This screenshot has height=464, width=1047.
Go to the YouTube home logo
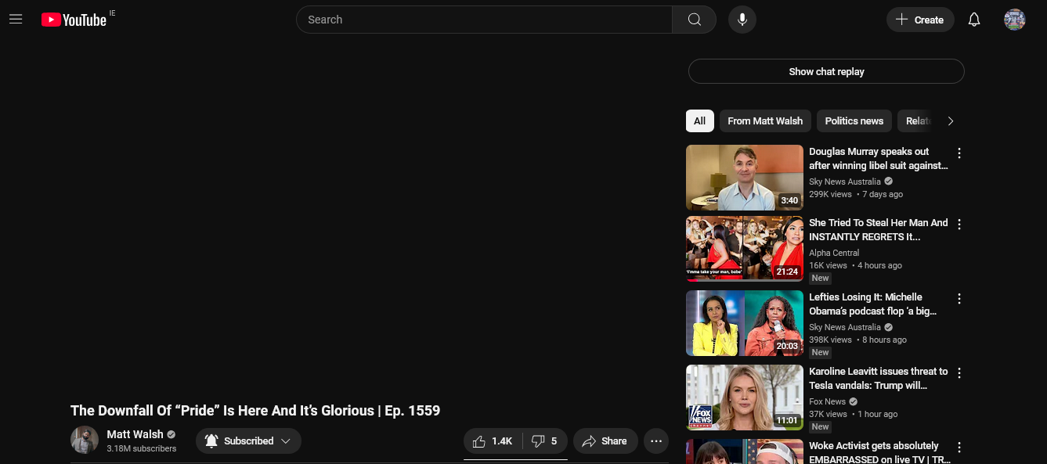click(74, 20)
